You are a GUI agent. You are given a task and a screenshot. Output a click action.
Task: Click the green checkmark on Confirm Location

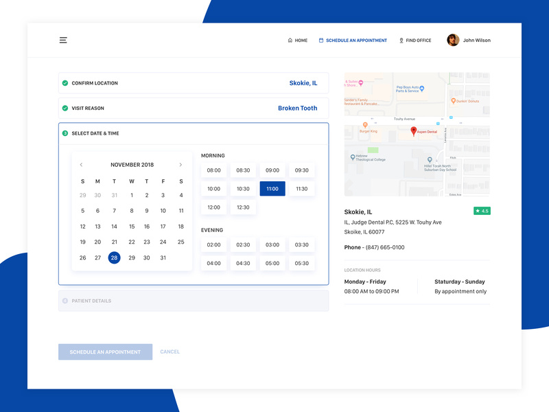tap(64, 82)
